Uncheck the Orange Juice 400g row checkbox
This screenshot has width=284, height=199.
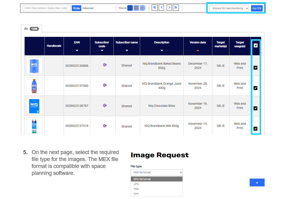pos(255,88)
